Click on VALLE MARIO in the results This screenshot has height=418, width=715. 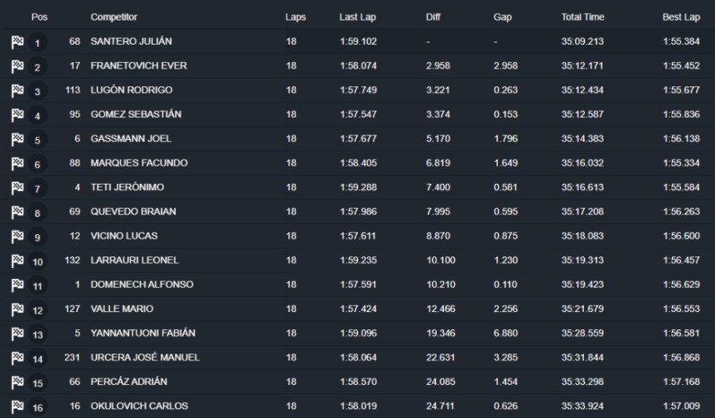point(122,309)
